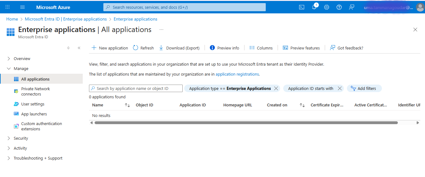Expand the Activity section
The height and width of the screenshot is (177, 425).
[x=9, y=148]
